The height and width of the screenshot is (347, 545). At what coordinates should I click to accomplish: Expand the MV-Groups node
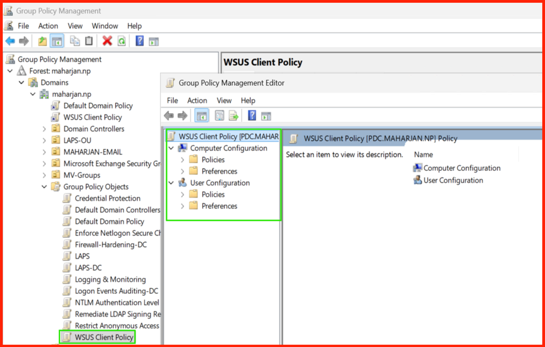coord(44,175)
